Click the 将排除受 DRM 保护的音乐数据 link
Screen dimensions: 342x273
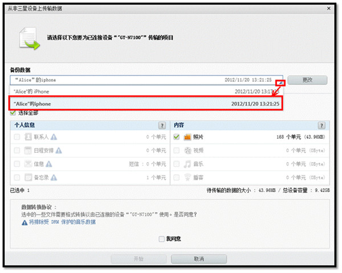[62, 222]
